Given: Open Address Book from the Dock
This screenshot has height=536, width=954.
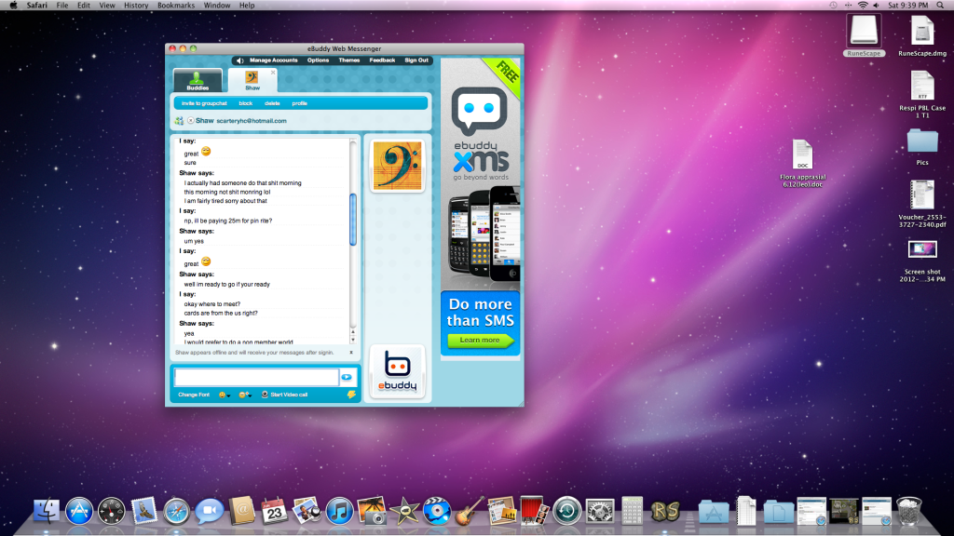Looking at the screenshot, I should click(x=241, y=511).
